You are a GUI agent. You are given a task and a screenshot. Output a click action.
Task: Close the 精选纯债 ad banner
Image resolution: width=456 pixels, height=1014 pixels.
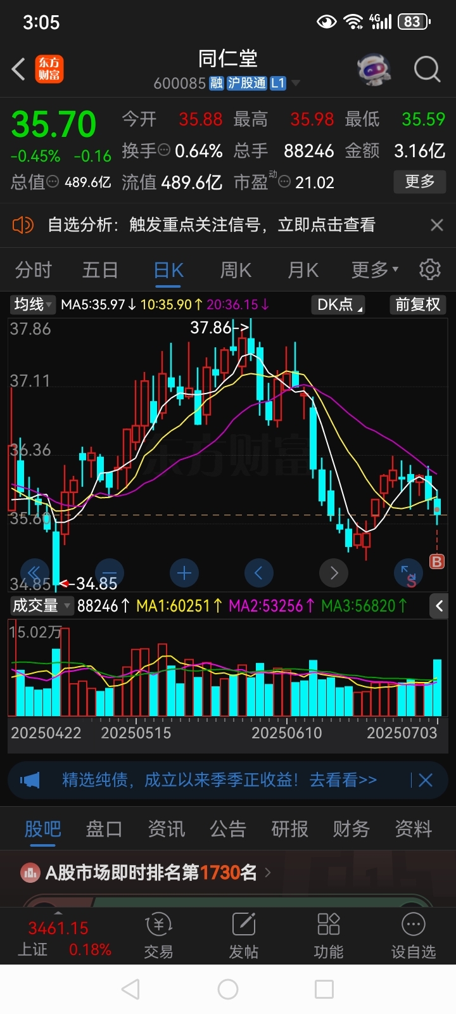pyautogui.click(x=425, y=780)
